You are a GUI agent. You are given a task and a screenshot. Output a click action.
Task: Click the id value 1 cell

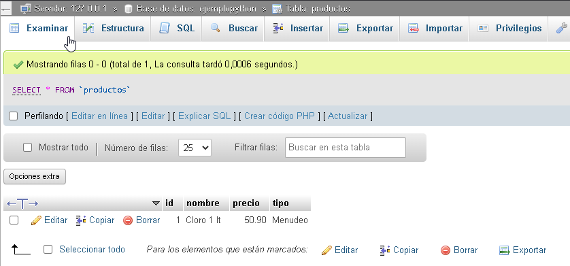tap(178, 220)
